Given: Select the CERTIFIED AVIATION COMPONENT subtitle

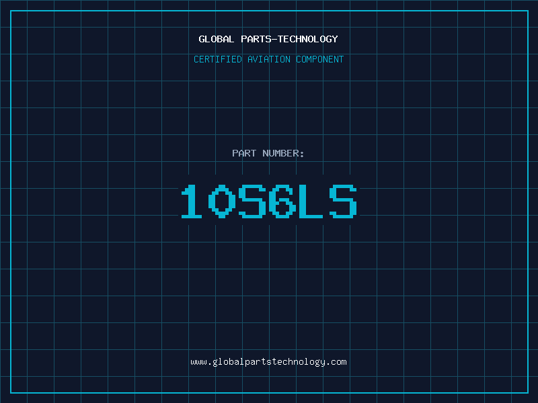Looking at the screenshot, I should coord(268,59).
